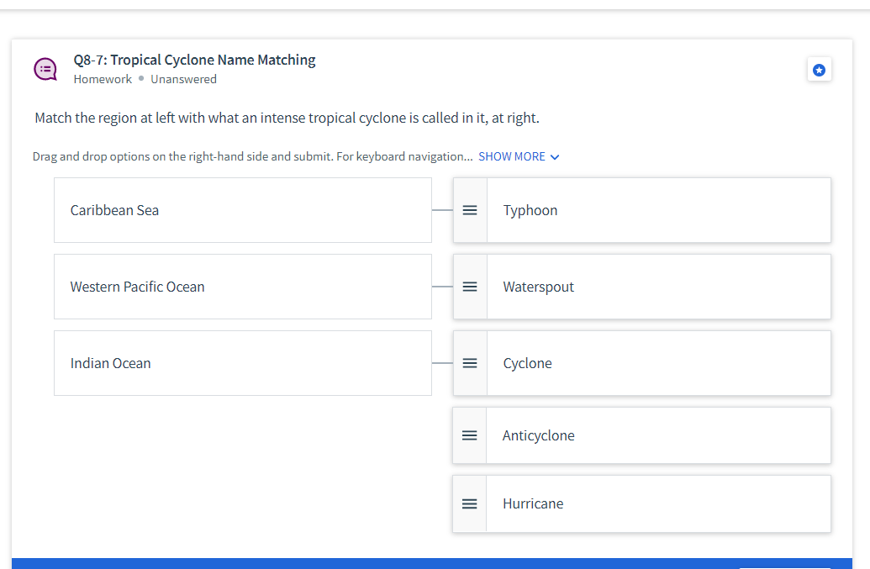Click the matching question speech-bubble icon
870x569 pixels.
pyautogui.click(x=45, y=69)
